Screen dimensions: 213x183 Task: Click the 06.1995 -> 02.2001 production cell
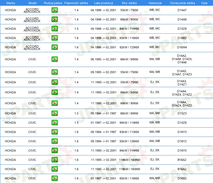pyautogui.click(x=104, y=59)
